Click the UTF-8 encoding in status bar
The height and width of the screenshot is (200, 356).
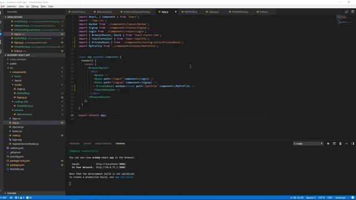[x=322, y=198]
